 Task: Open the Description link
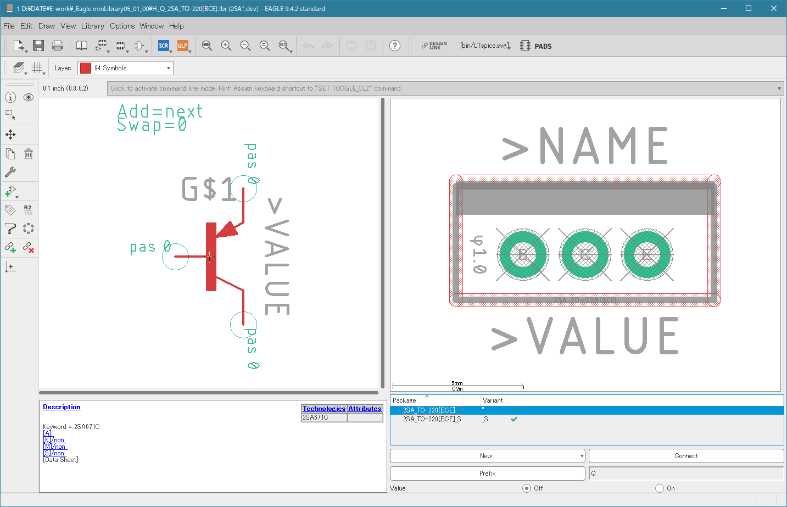(x=62, y=407)
